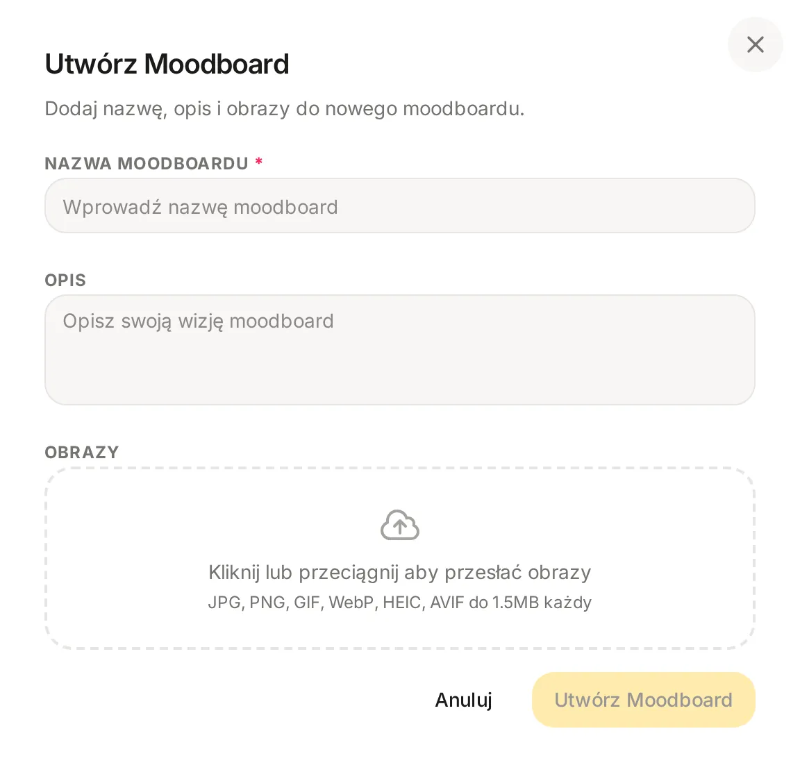Click the cloud upload icon
800x772 pixels.
point(400,526)
